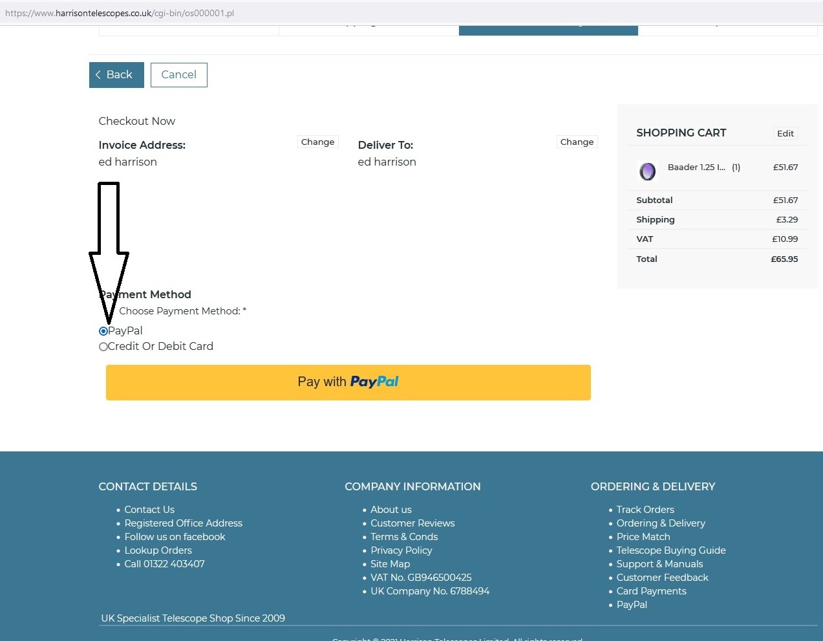Image resolution: width=823 pixels, height=641 pixels.
Task: Visit the Telescope Buying Guide
Action: 670,550
